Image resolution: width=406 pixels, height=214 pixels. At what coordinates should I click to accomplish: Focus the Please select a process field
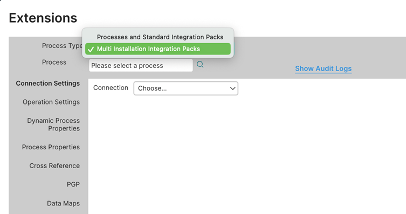click(x=141, y=65)
